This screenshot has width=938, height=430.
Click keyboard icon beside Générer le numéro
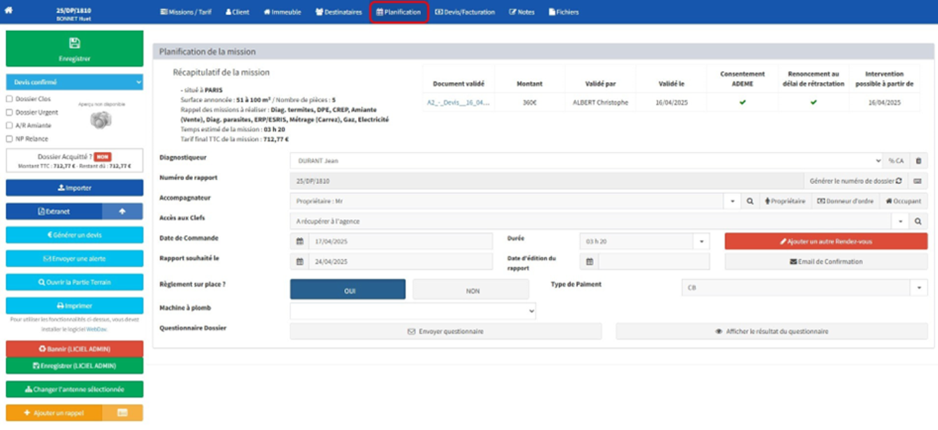(x=918, y=181)
